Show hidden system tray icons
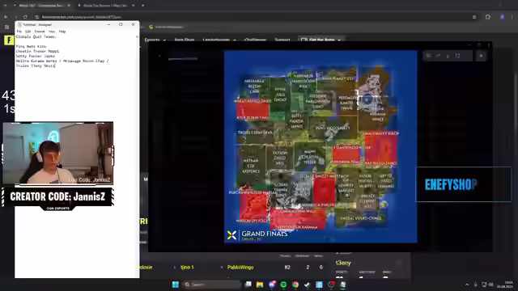The width and height of the screenshot is (518, 291). [467, 285]
